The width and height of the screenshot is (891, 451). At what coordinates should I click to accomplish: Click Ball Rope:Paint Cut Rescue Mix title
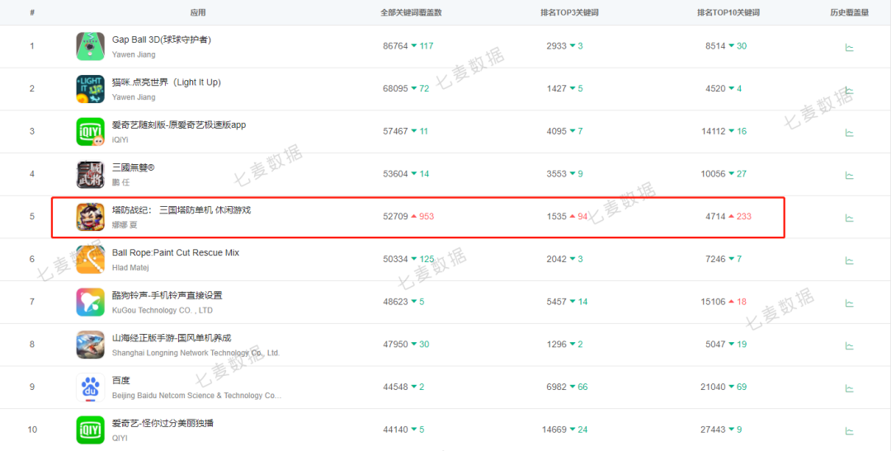[x=176, y=253]
